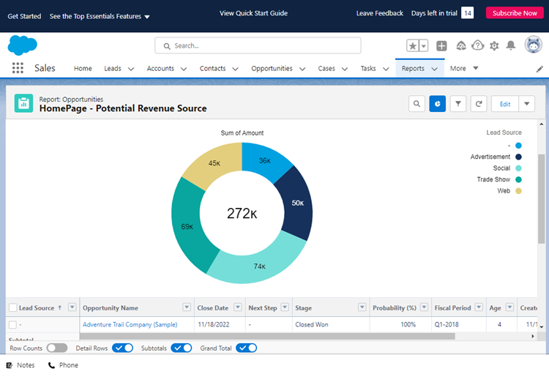Click the Trade Show legend color dot
This screenshot has width=549, height=377.
tap(518, 179)
